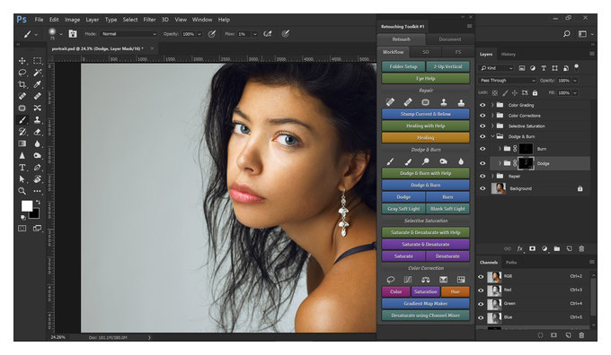This screenshot has height=355, width=611.
Task: Select the Rectangular Marquee tool
Action: [x=37, y=61]
